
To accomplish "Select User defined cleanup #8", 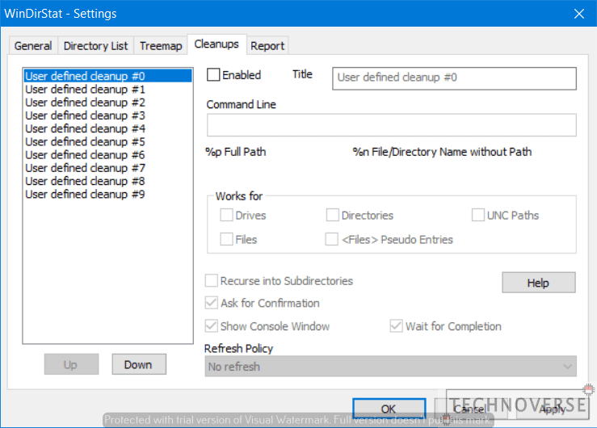I will pos(107,181).
